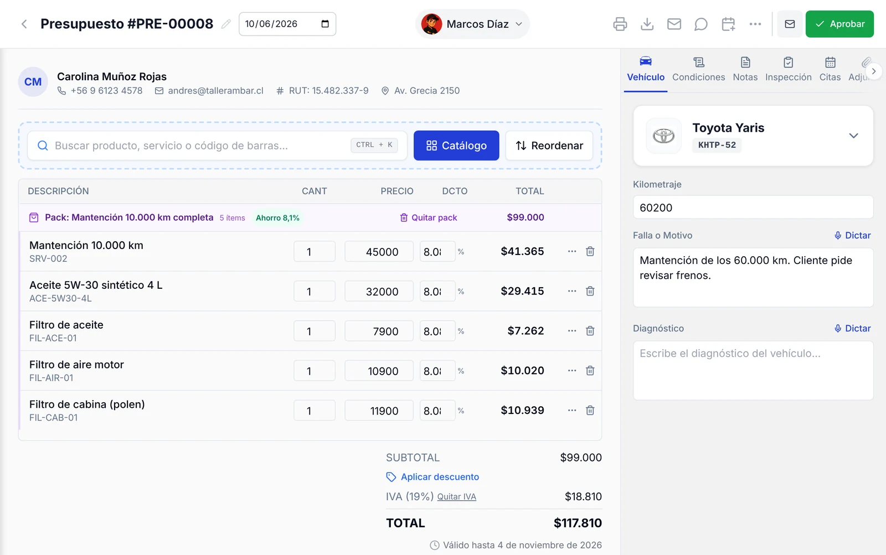Print the budget with printer icon
Viewport: 886px width, 555px height.
(620, 24)
